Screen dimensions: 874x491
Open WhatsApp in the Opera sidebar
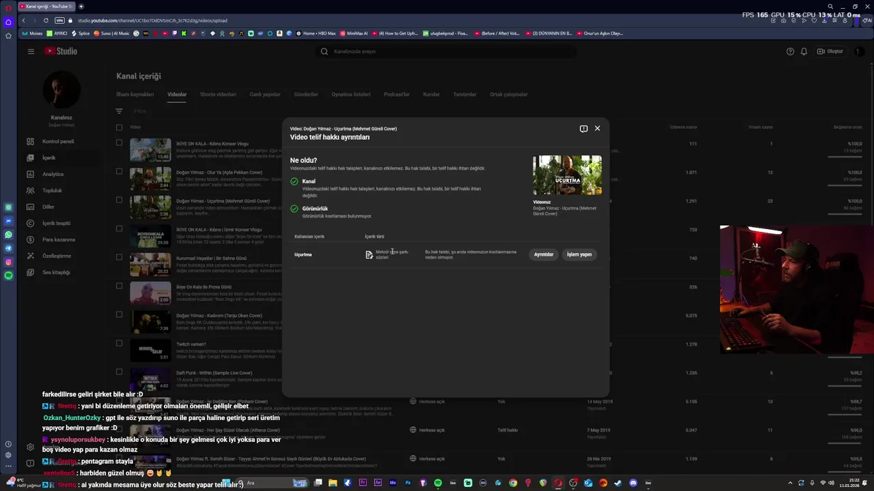[8, 235]
